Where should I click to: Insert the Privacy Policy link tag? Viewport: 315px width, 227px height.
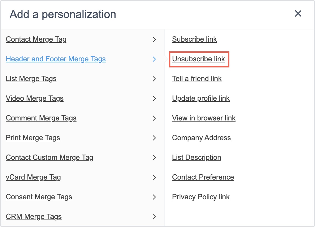coord(201,197)
